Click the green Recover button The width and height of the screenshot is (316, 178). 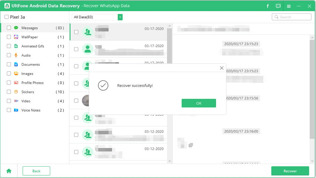[x=290, y=171]
